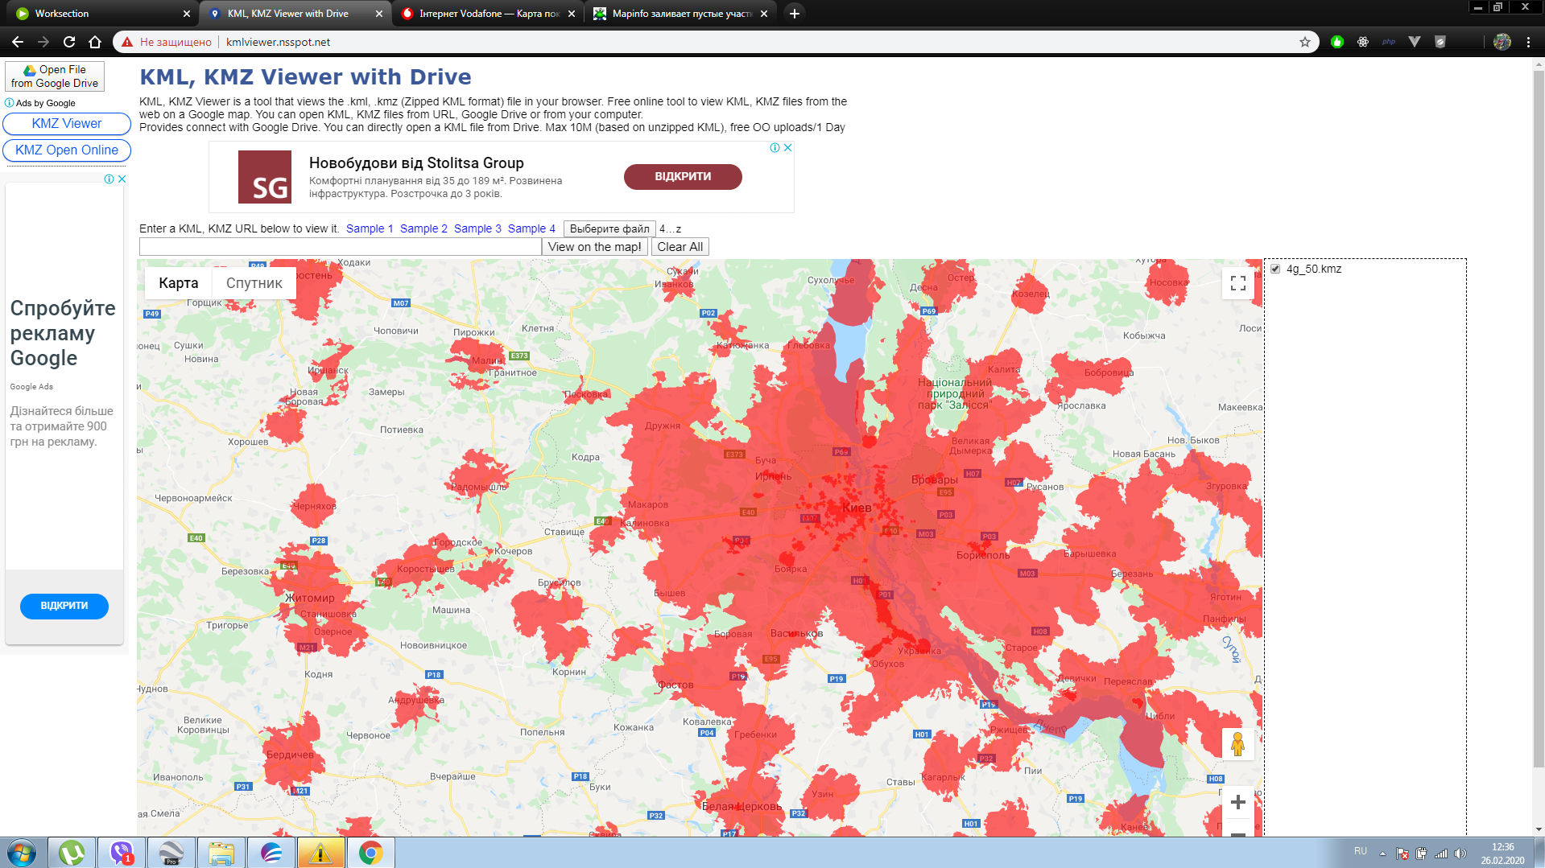Click View on the map! button
Image resolution: width=1545 pixels, height=868 pixels.
click(595, 247)
